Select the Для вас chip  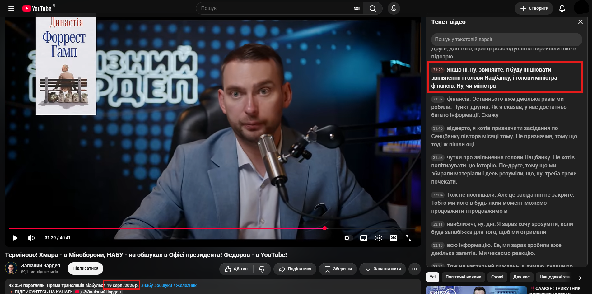(521, 277)
